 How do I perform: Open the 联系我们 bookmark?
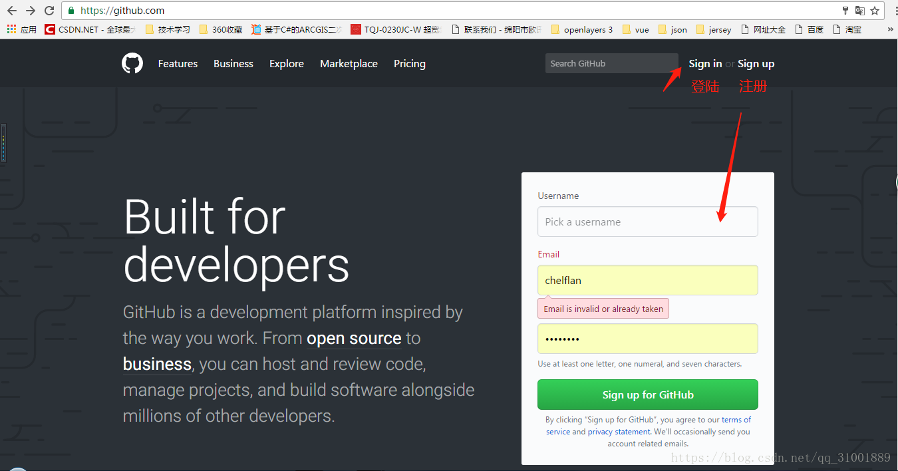coord(496,29)
